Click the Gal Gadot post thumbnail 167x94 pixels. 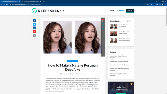click(x=114, y=33)
